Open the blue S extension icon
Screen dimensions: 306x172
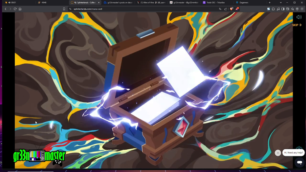click(269, 9)
